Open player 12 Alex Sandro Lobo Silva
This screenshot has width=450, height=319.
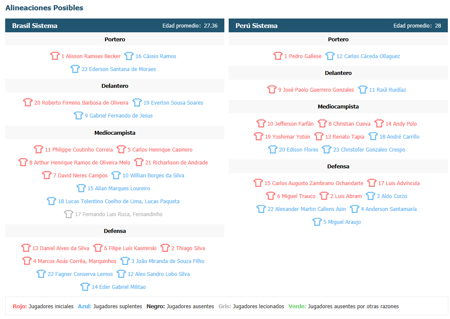pyautogui.click(x=159, y=274)
